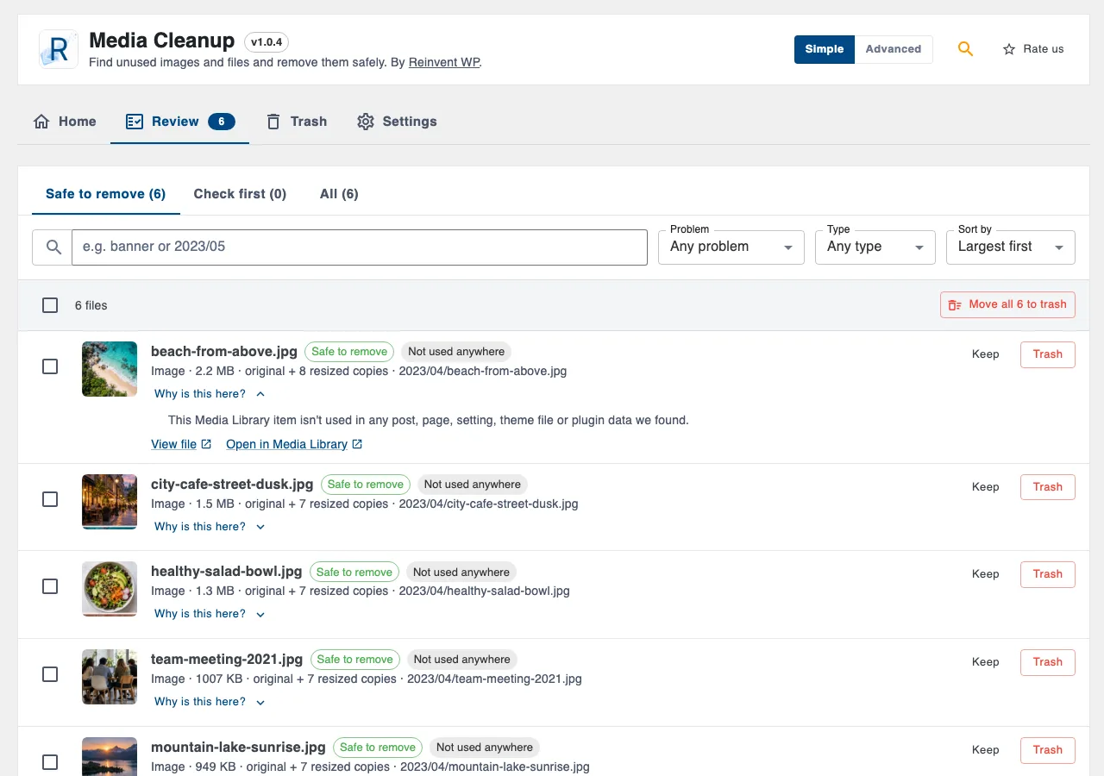Screen dimensions: 1104x776
Task: Follow the Reinvent WP link
Action: (443, 62)
